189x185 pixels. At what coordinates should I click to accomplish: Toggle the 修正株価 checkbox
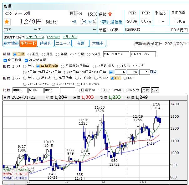5,60
